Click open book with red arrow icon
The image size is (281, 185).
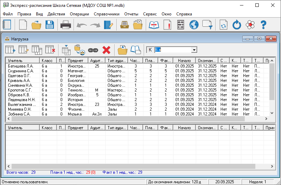pyautogui.click(x=154, y=25)
